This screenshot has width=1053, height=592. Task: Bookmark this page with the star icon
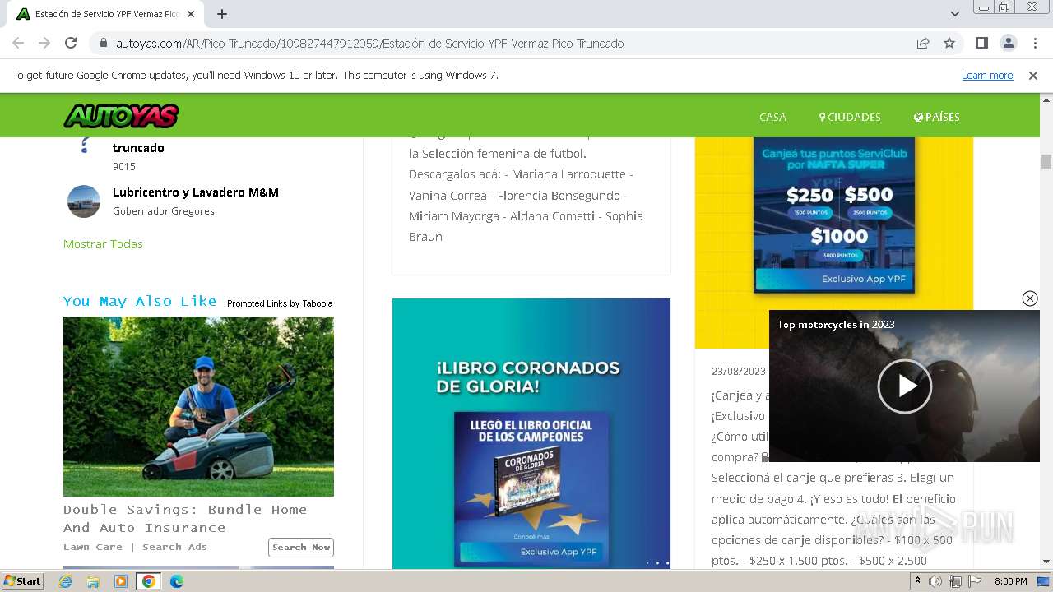tap(949, 44)
